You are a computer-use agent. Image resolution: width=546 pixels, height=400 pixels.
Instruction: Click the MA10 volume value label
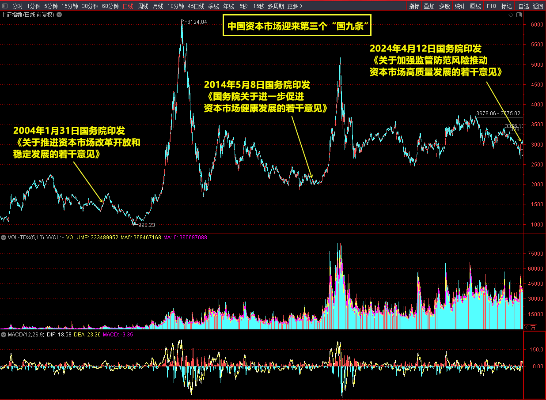(x=185, y=238)
